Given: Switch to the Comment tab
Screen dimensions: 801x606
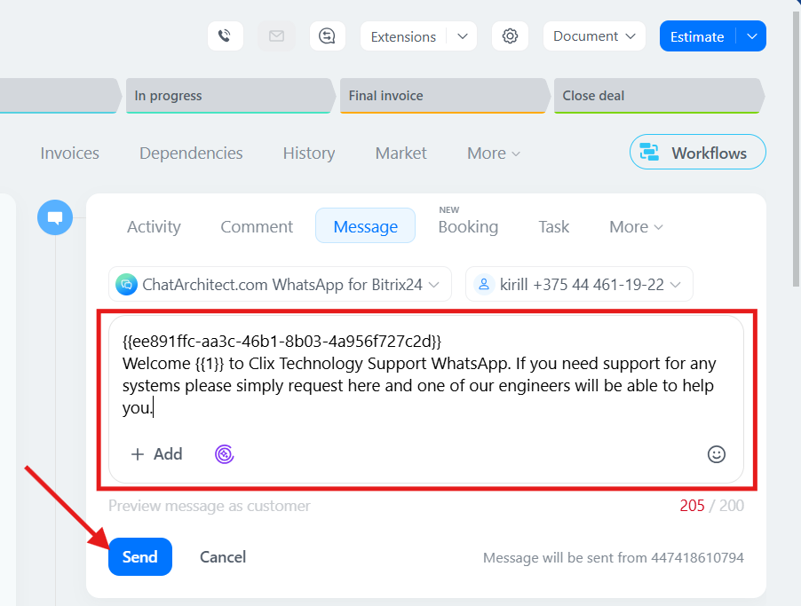Looking at the screenshot, I should pos(257,226).
